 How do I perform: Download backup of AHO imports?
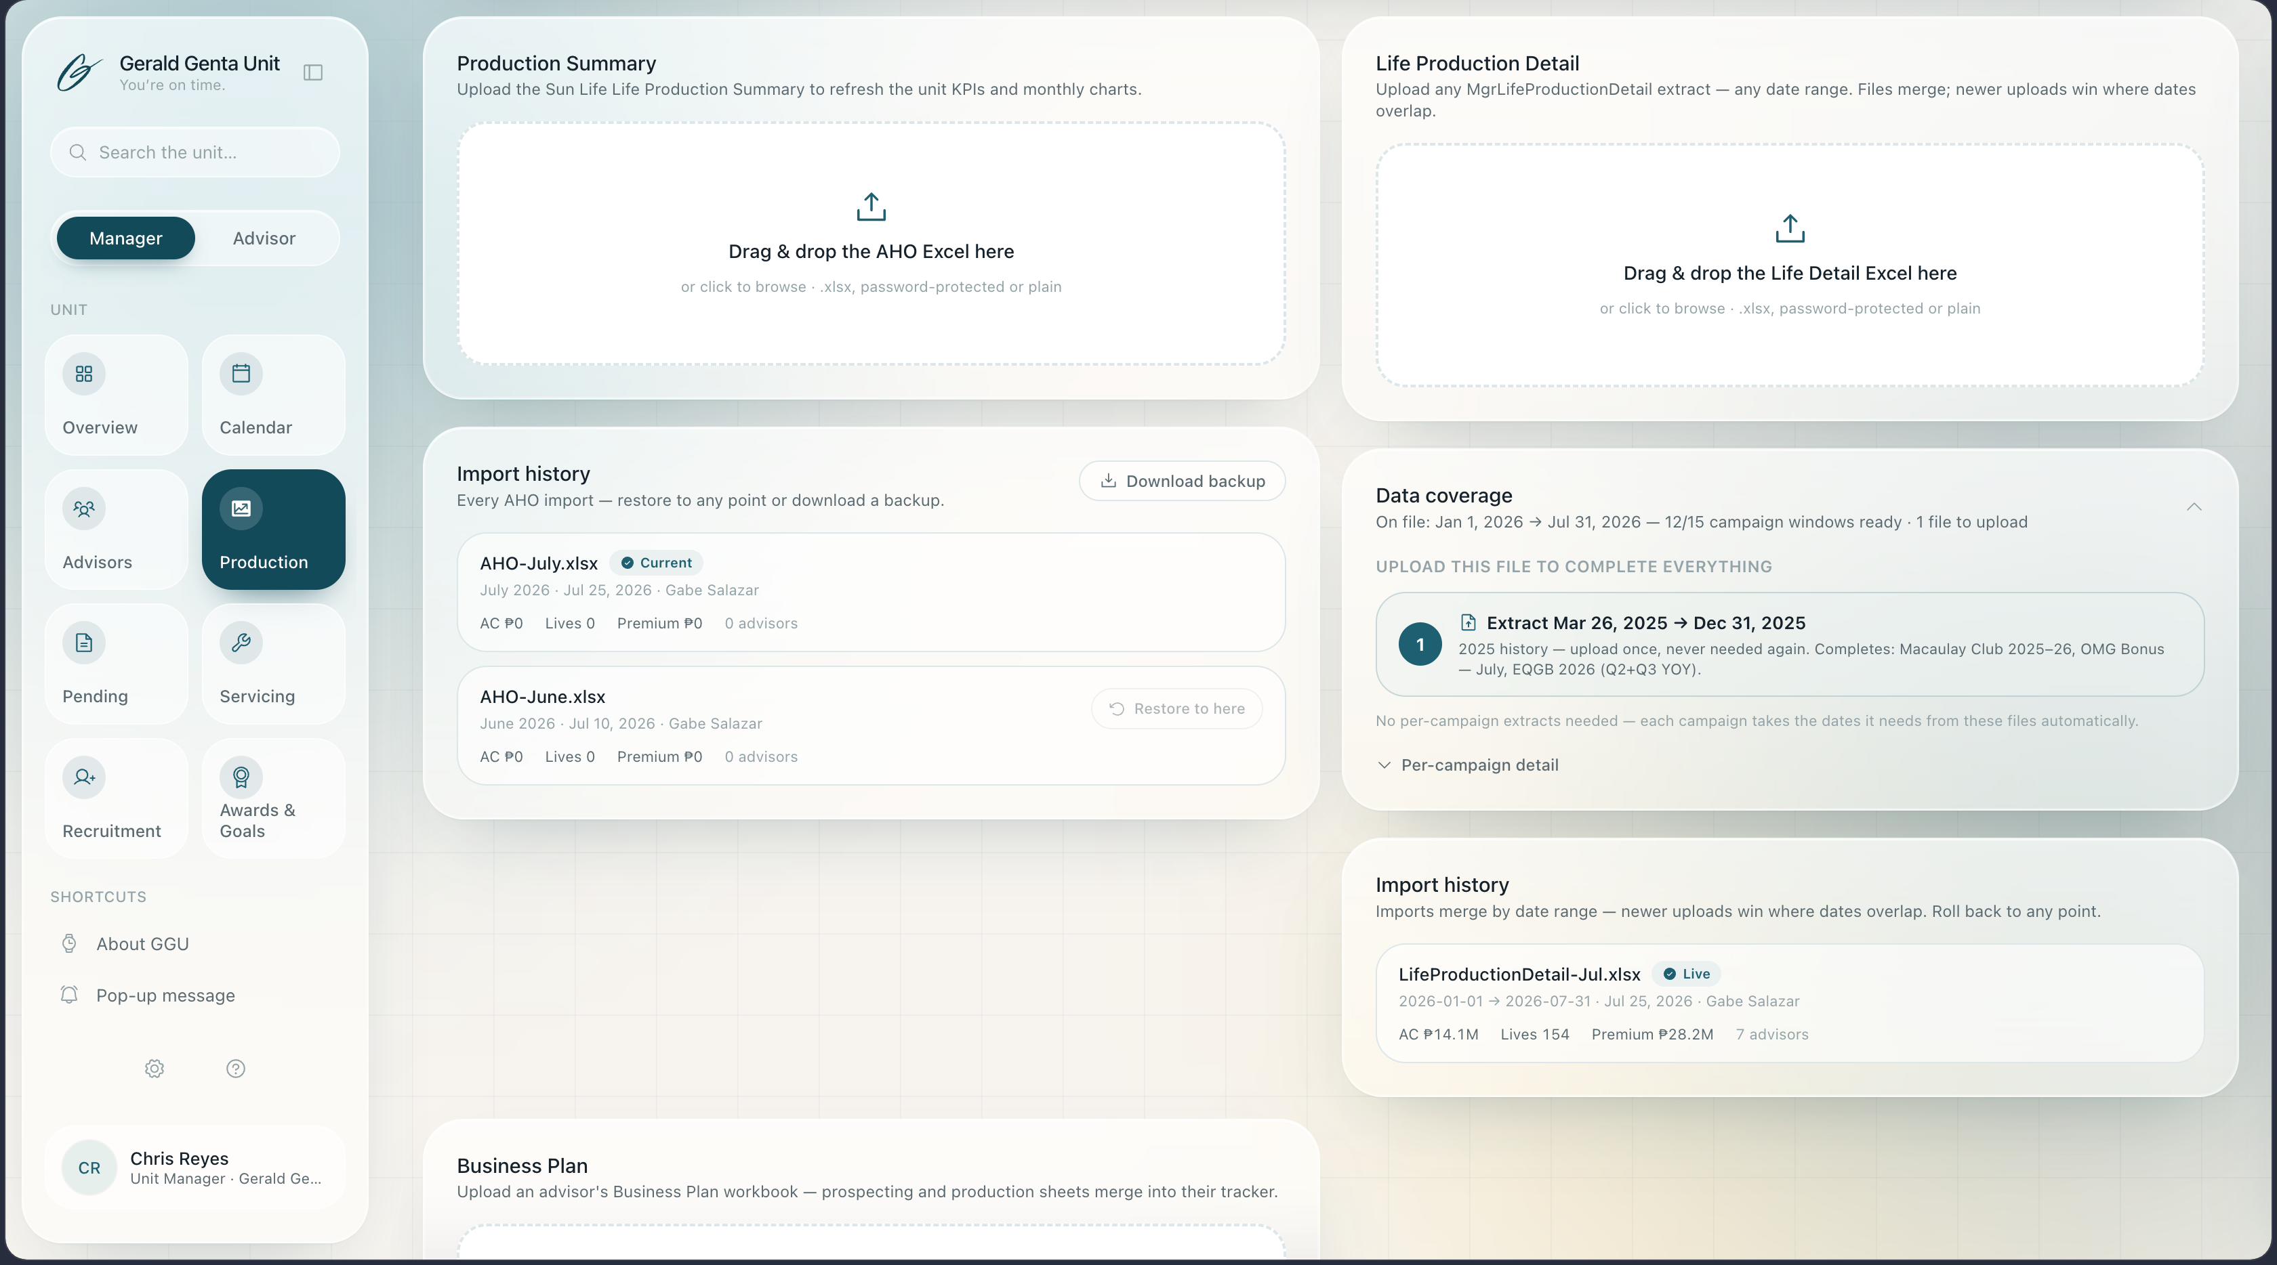[1182, 481]
